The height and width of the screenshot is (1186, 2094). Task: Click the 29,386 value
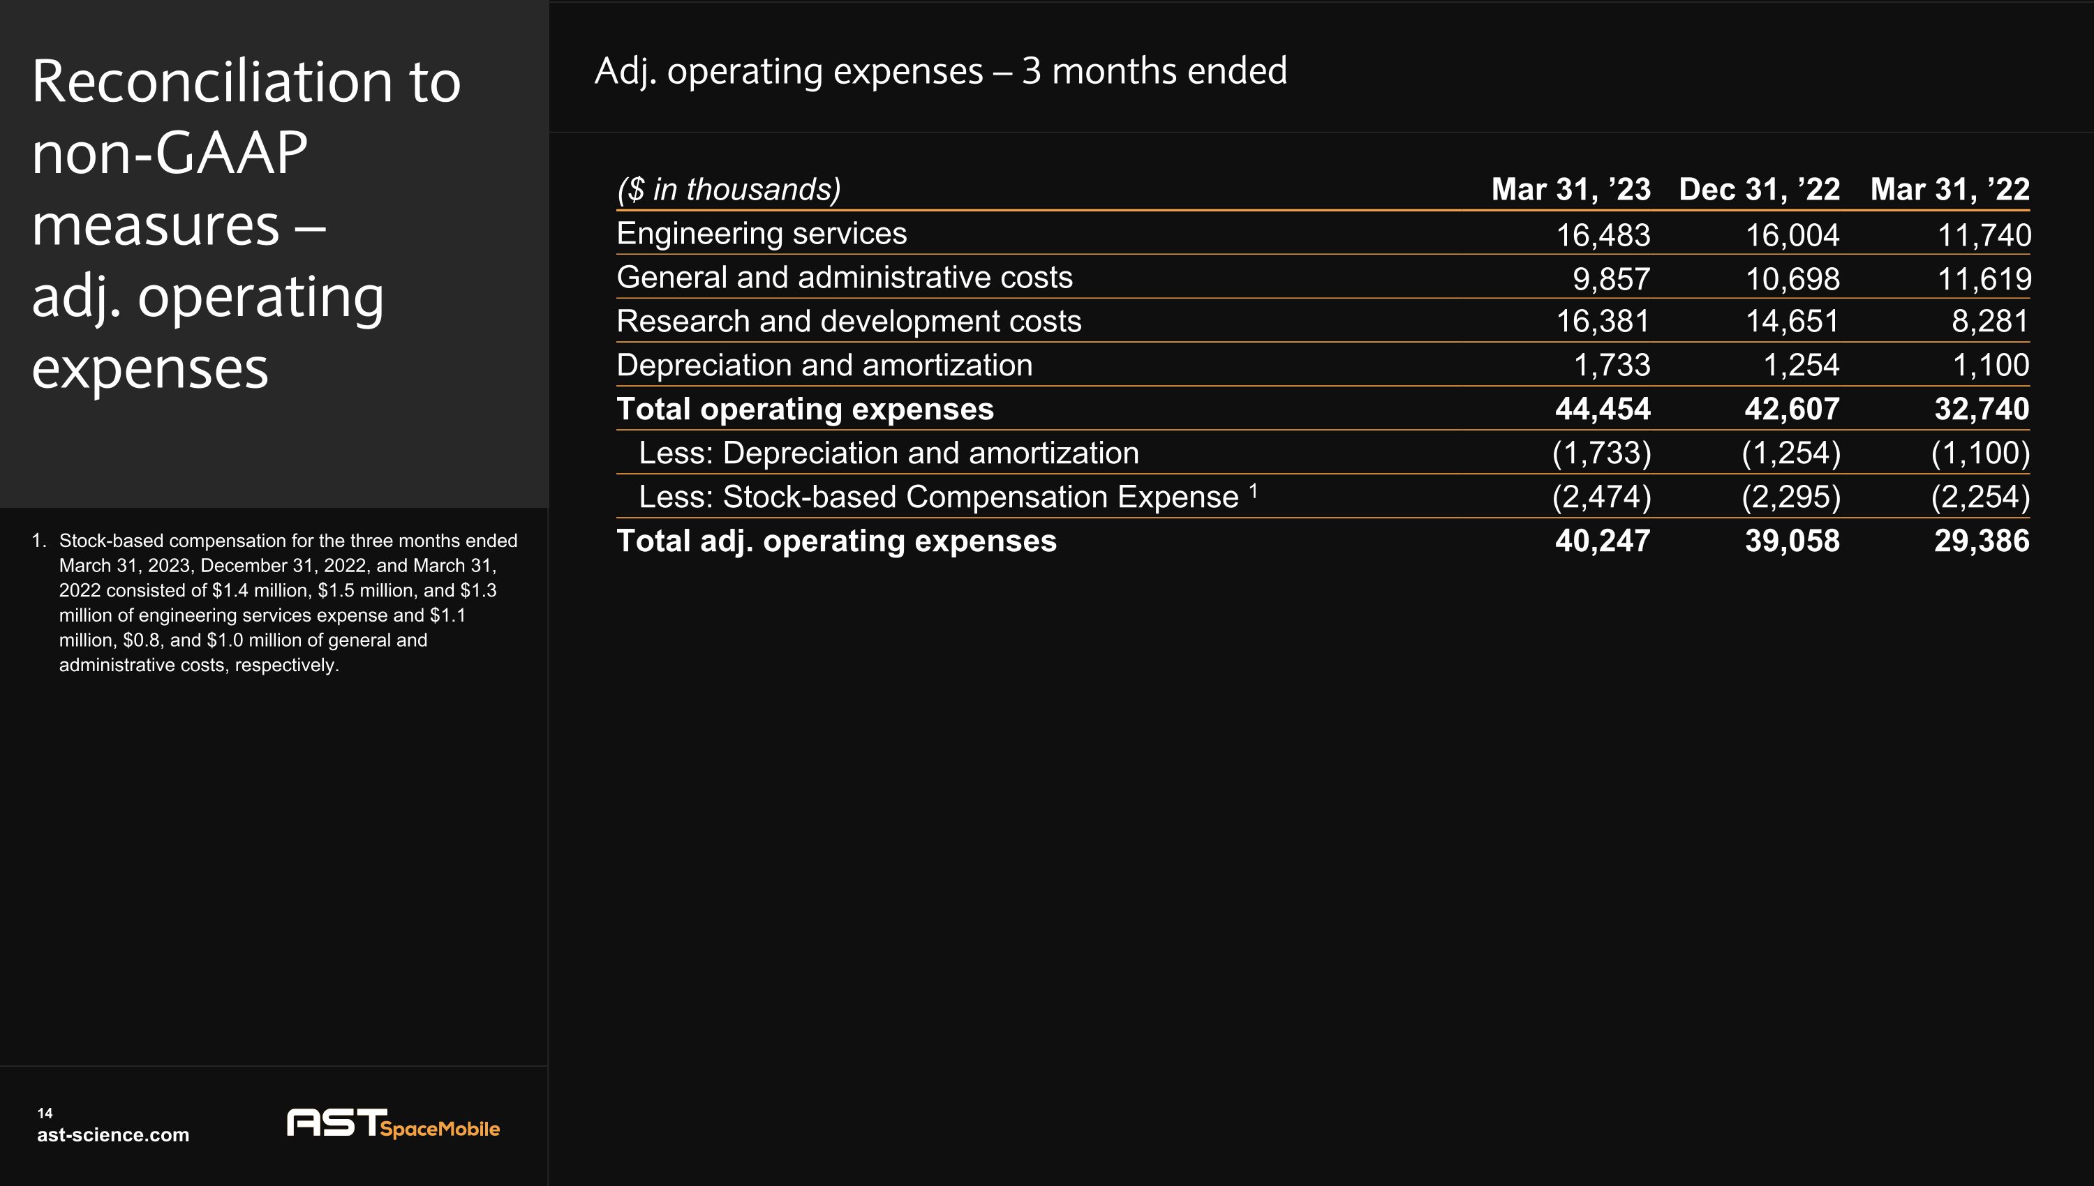1981,541
